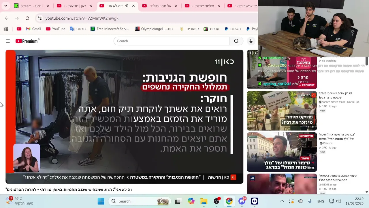Image resolution: width=369 pixels, height=208 pixels.
Task: Focus the YouTube search field
Action: click(x=172, y=41)
